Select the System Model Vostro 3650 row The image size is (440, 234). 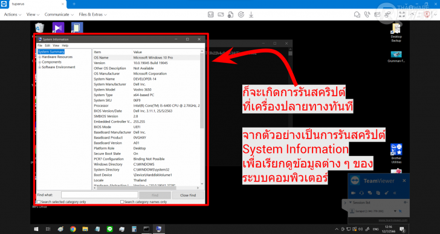[x=146, y=89]
